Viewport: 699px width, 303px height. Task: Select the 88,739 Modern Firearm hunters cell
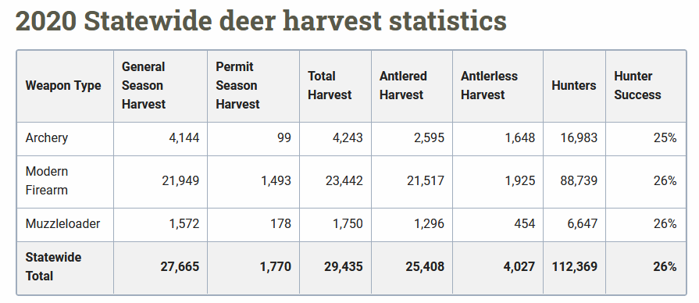tap(579, 181)
